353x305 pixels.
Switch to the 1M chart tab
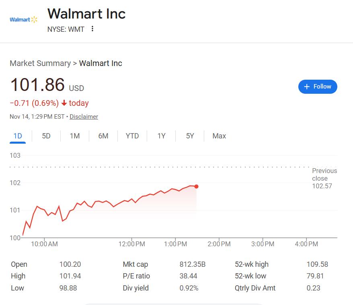(x=75, y=136)
